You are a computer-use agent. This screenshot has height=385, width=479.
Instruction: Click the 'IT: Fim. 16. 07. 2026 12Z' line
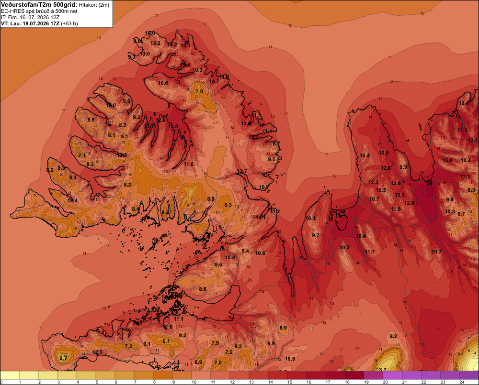30,17
